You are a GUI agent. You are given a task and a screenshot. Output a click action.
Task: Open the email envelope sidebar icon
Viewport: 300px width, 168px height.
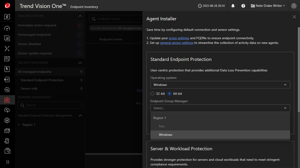tap(7, 131)
